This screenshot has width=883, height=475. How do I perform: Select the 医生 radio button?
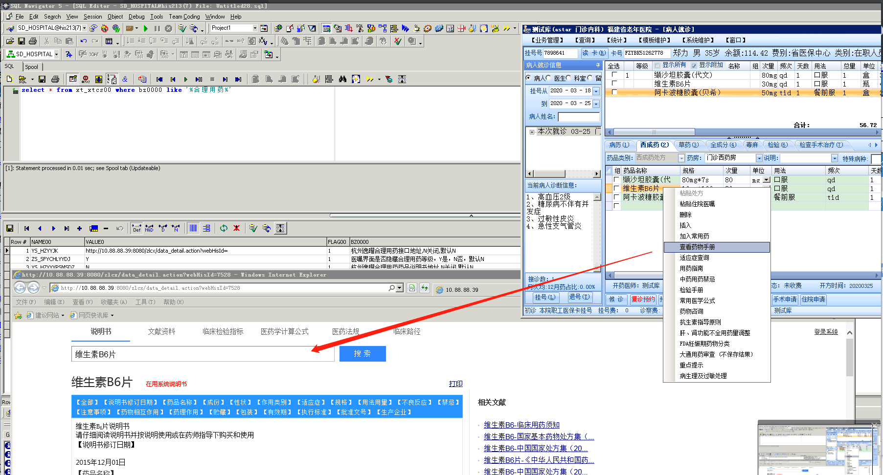click(x=548, y=78)
